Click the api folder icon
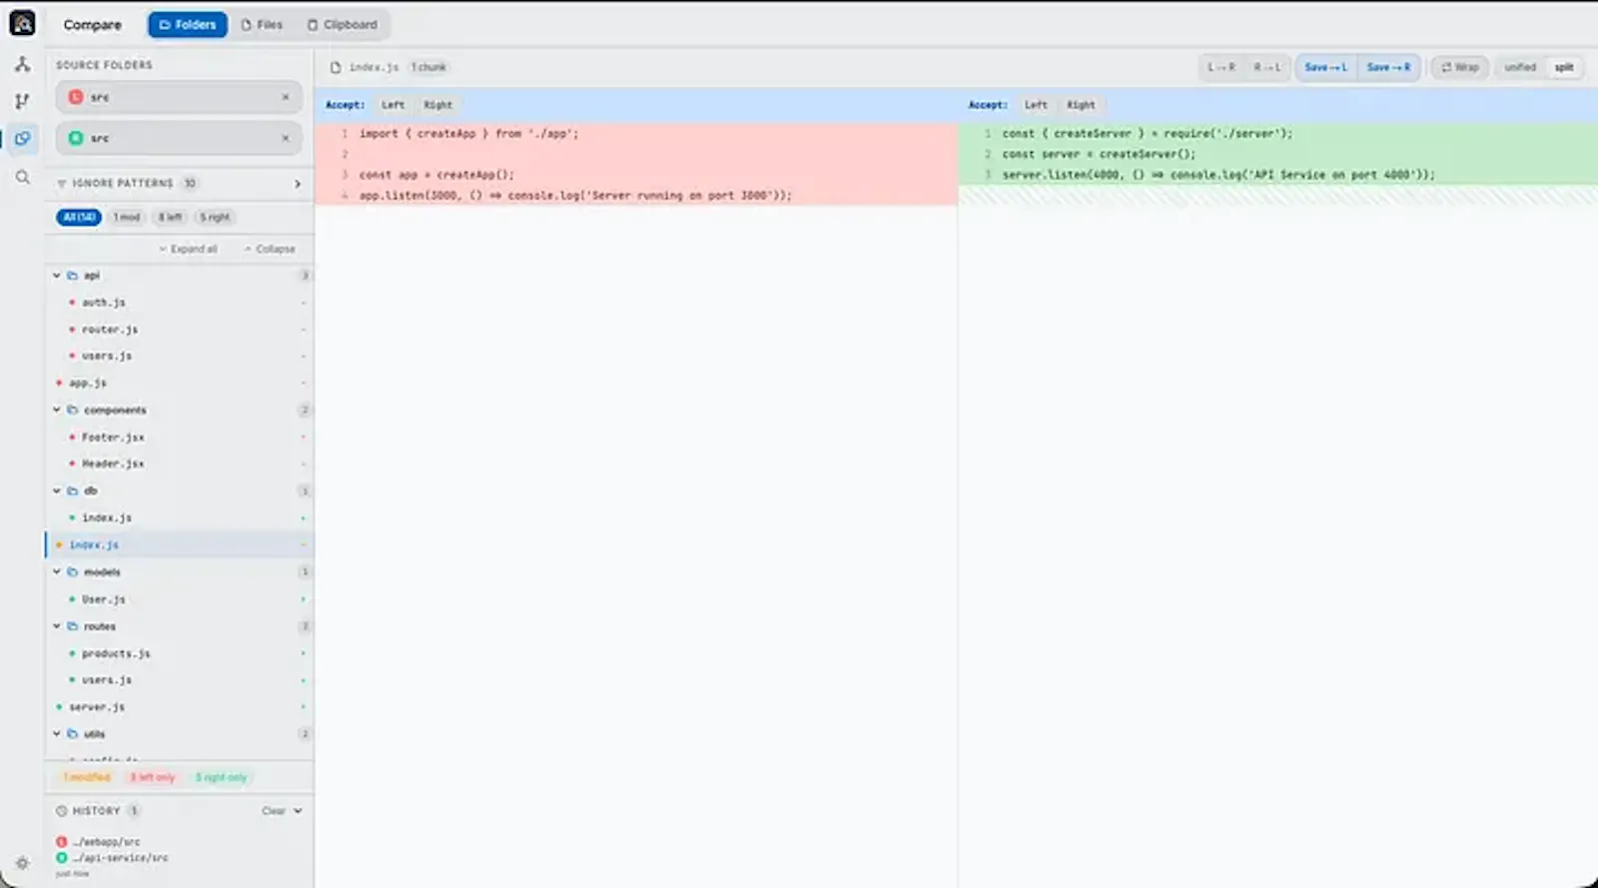This screenshot has height=888, width=1598. point(72,276)
